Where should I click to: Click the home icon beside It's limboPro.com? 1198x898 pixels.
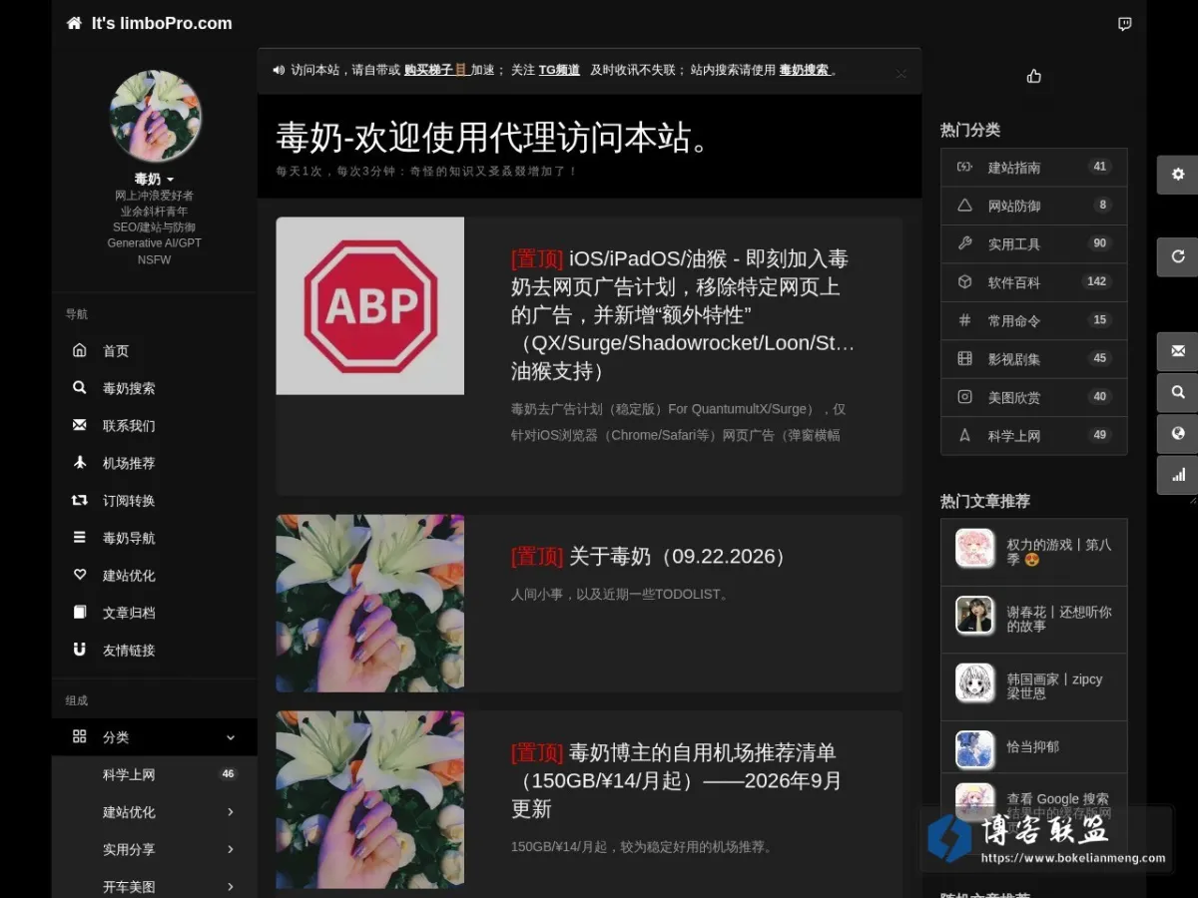pos(74,23)
